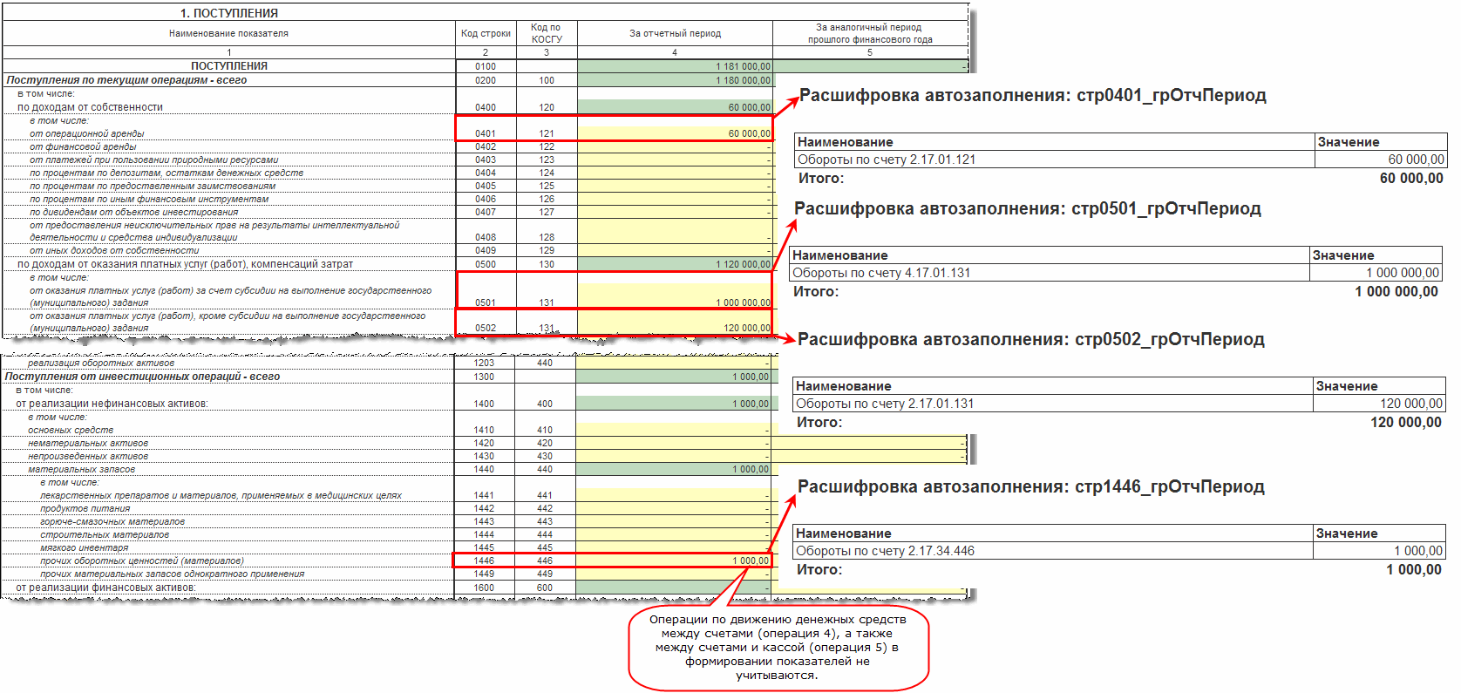Viewport: 1461px width, 693px height.
Task: Select "Обороты по счету 4.17.01.131" entry
Action: (881, 273)
